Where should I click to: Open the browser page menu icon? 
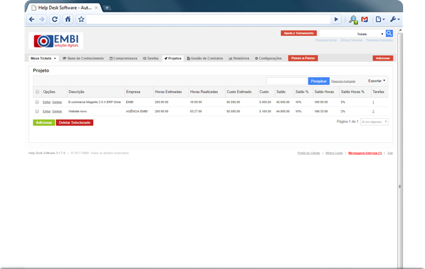click(379, 19)
